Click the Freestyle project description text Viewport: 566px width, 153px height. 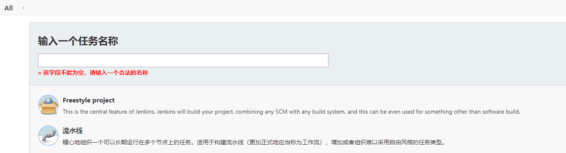(x=291, y=112)
